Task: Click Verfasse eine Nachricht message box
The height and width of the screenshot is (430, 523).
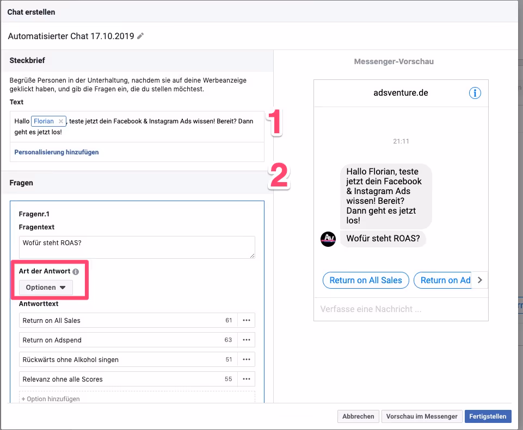Action: 401,309
